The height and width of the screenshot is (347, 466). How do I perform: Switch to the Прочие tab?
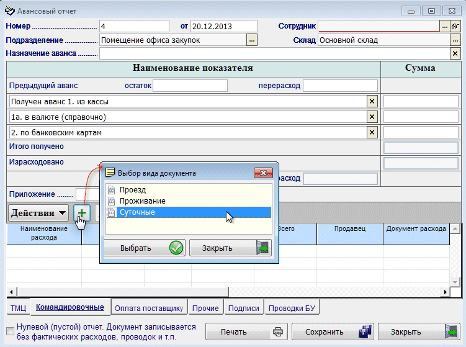(205, 309)
